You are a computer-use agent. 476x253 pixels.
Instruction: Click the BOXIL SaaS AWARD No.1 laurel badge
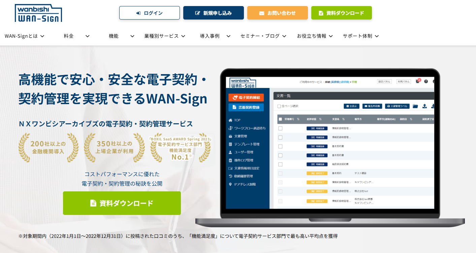(x=181, y=148)
